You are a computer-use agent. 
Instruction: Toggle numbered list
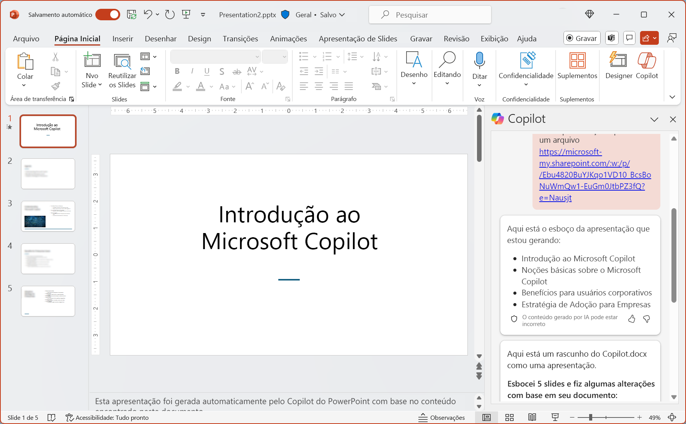coord(327,57)
